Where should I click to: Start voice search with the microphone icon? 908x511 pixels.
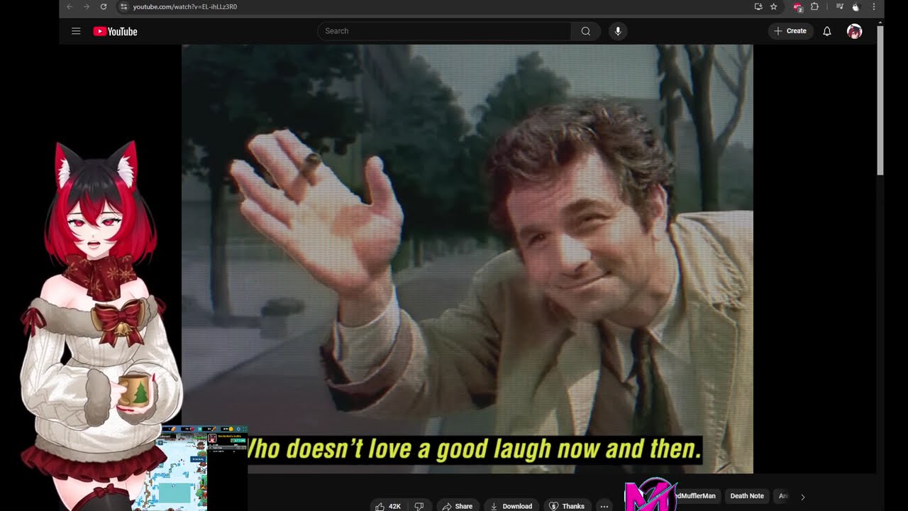point(618,31)
